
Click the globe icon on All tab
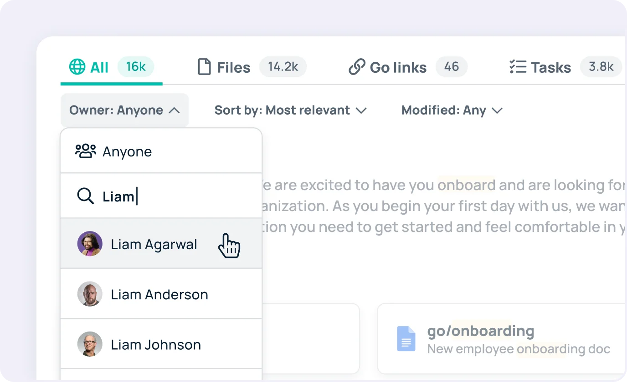point(77,67)
